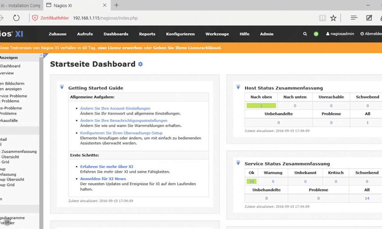The width and height of the screenshot is (382, 229).
Task: Click the service Probleme count 0
Action: (318, 198)
